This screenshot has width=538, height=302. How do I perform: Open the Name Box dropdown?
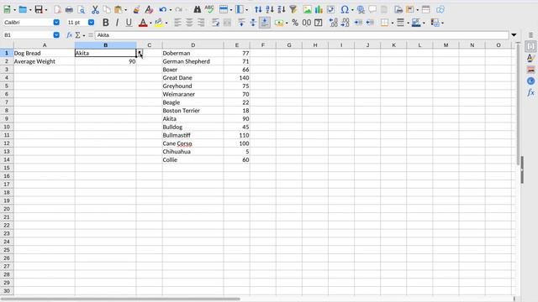56,35
